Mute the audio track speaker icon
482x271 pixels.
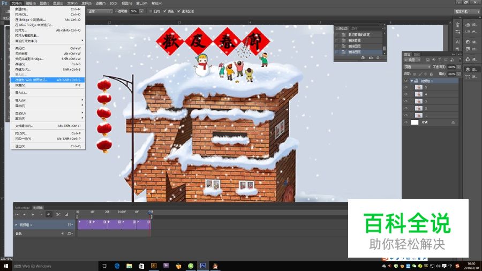[x=63, y=234]
